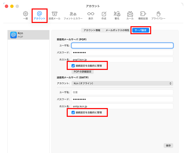The height and width of the screenshot is (153, 184).
Task: Click the smtp.kcn.jp host name field
Action: pyautogui.click(x=122, y=106)
